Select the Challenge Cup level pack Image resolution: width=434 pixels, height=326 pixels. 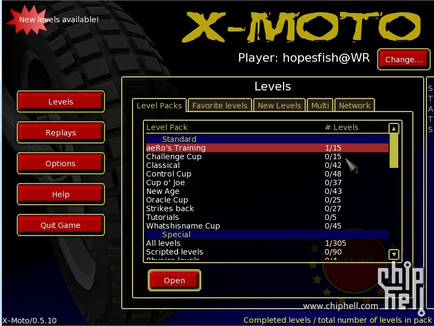click(267, 157)
